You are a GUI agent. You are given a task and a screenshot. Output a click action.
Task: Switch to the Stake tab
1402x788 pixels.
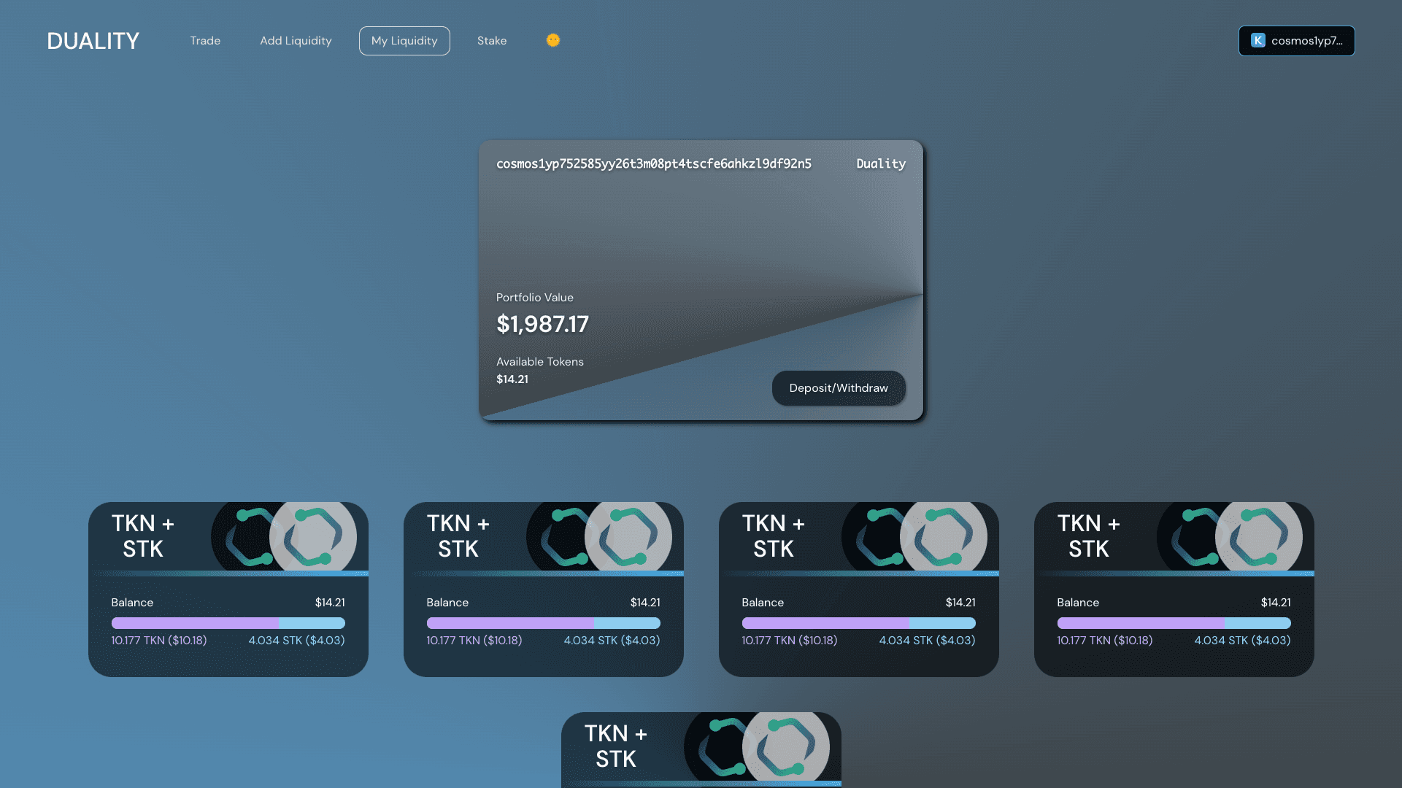pos(492,41)
